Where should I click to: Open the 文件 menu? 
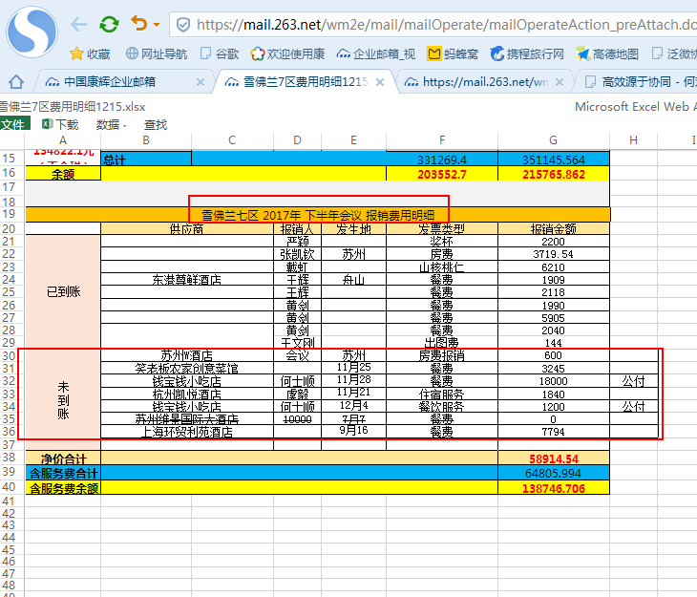point(13,124)
